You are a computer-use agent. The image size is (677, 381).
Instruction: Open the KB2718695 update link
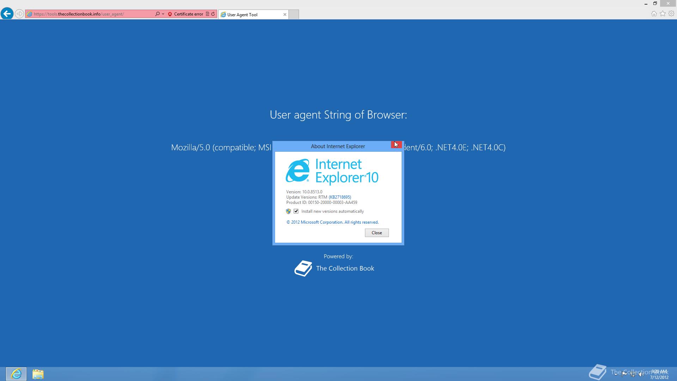(340, 197)
